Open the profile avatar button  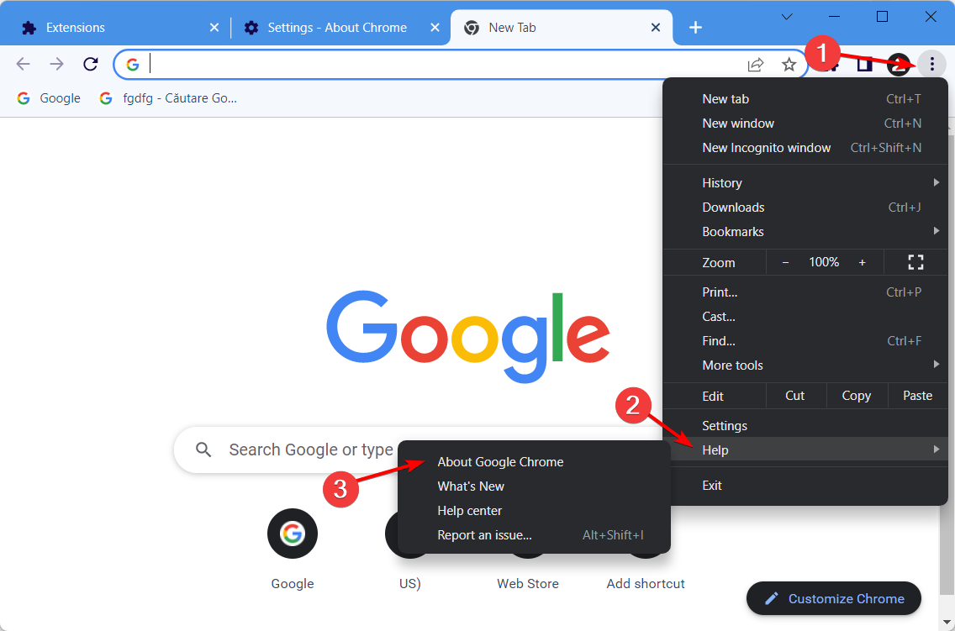(899, 65)
